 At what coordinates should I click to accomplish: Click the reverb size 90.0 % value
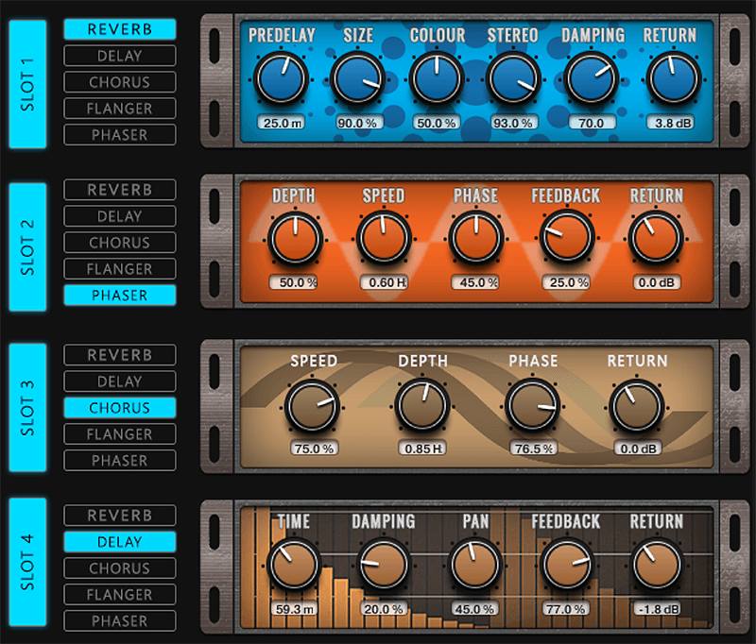click(359, 123)
